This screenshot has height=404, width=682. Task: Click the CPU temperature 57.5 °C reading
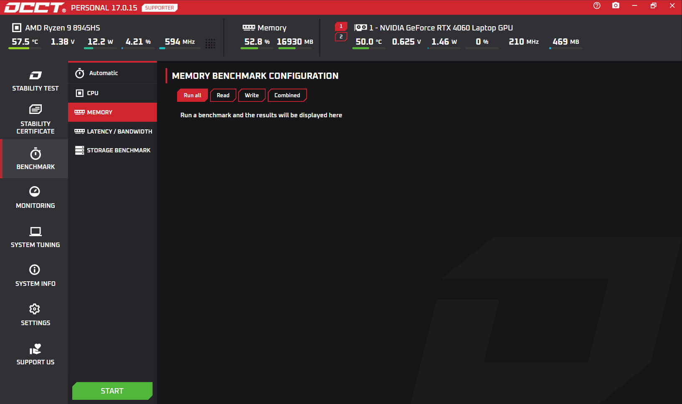pos(25,42)
